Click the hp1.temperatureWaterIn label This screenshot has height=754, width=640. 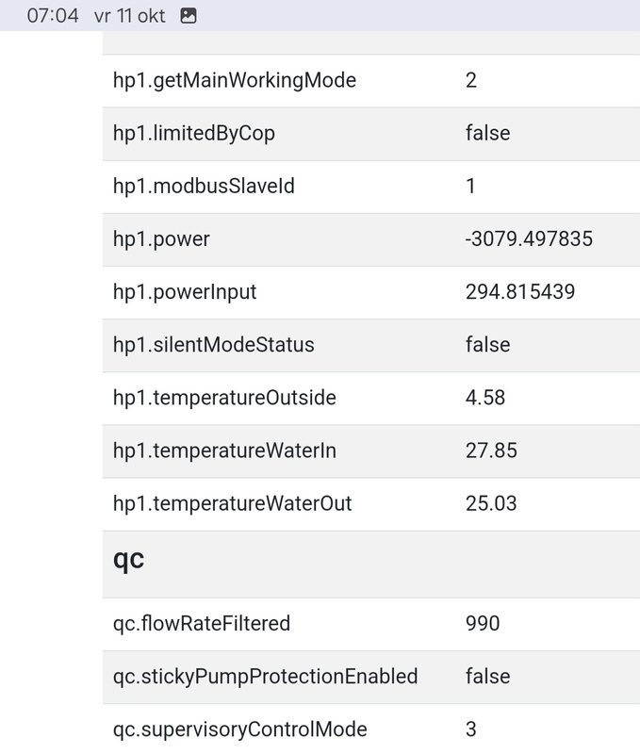point(224,450)
